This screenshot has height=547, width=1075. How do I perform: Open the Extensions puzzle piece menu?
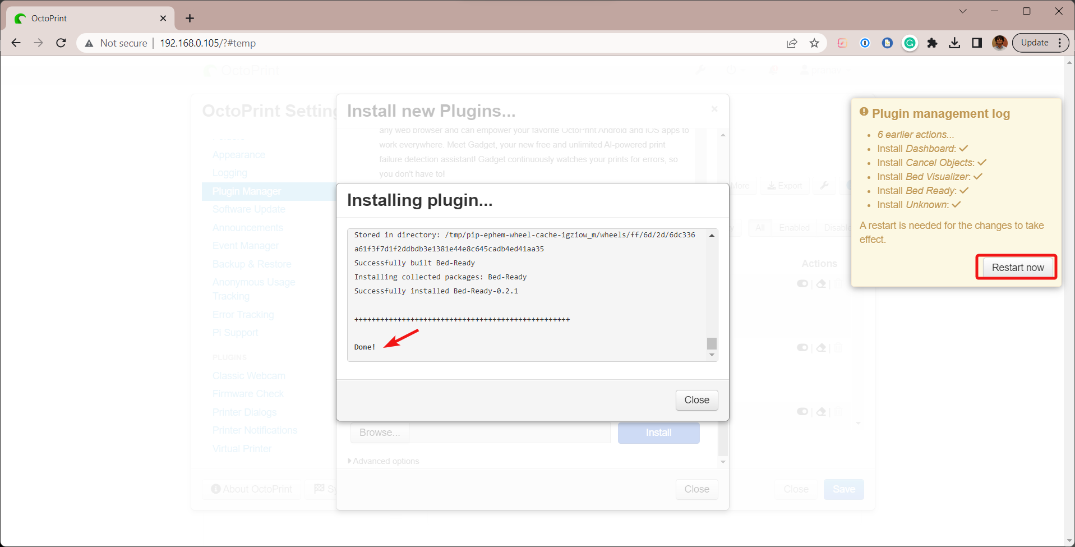[x=932, y=43]
